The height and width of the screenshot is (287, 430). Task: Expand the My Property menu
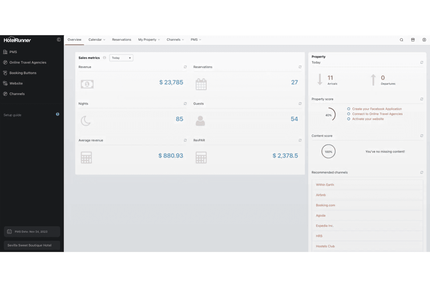coord(149,40)
